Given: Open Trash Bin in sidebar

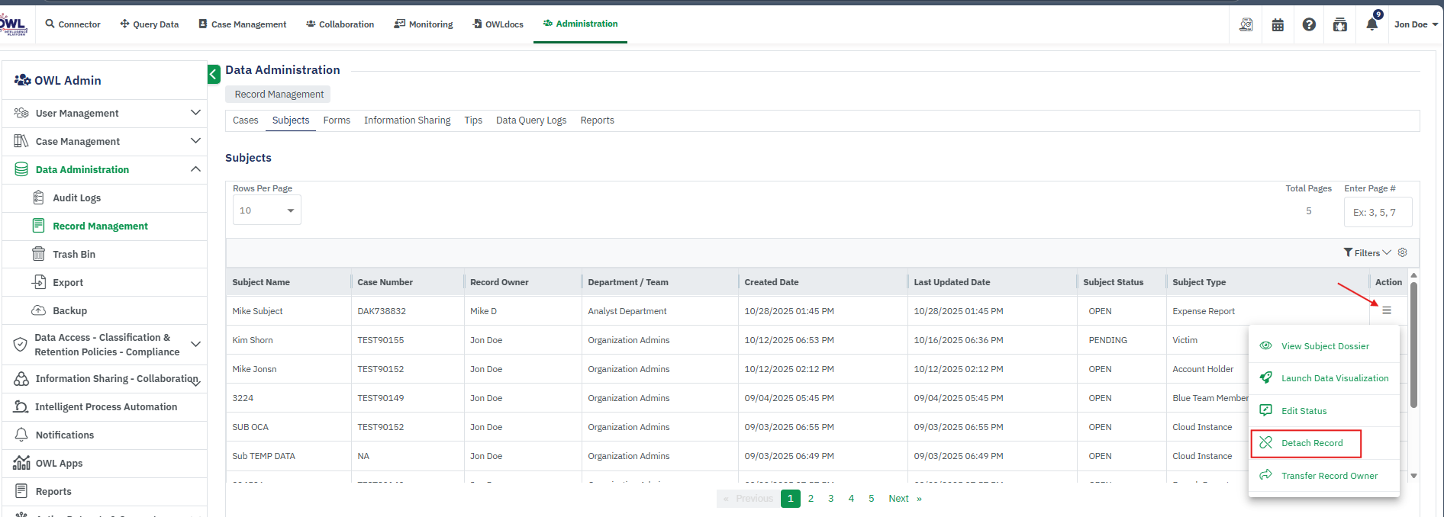Looking at the screenshot, I should click(73, 254).
